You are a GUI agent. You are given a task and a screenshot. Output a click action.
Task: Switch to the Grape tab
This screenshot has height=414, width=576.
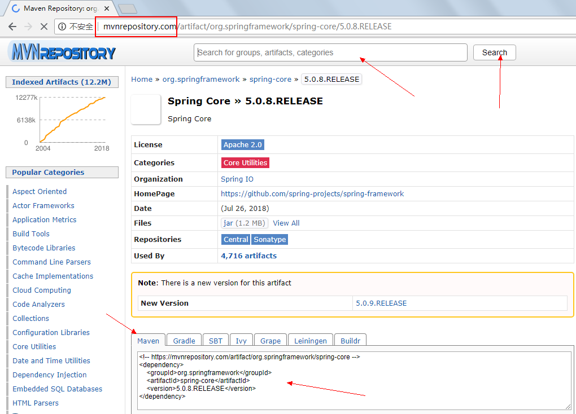[270, 341]
